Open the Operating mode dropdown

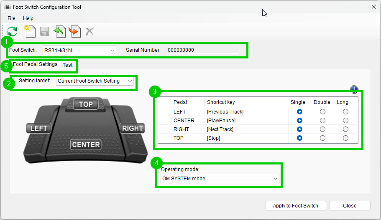[220, 179]
